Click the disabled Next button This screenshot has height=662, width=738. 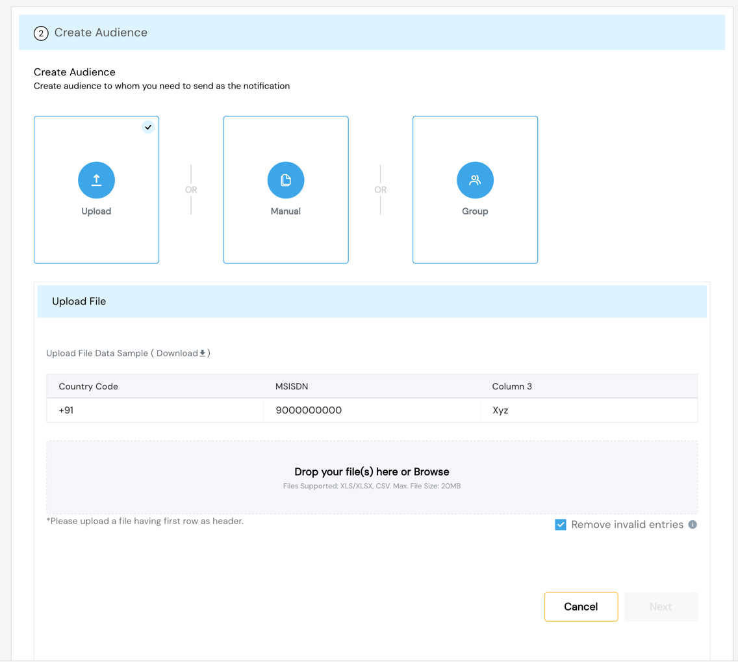coord(661,607)
